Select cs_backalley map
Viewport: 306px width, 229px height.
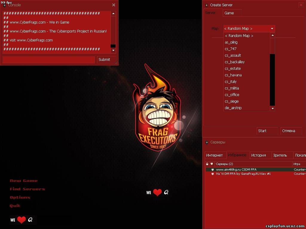coord(247,62)
